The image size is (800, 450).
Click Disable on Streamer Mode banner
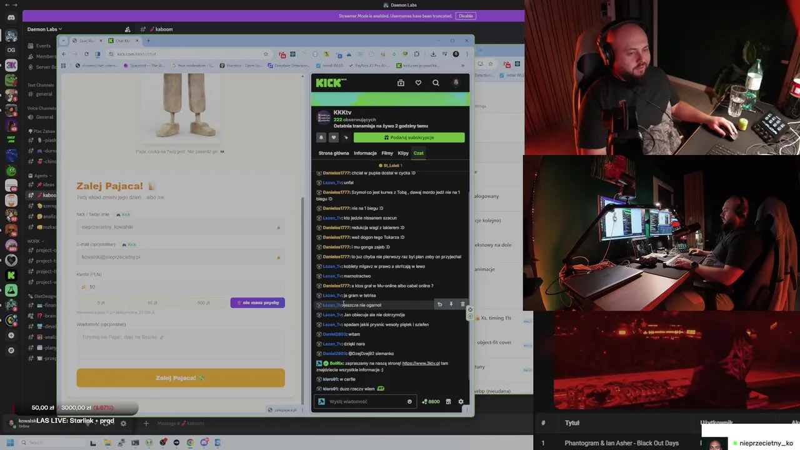click(x=466, y=16)
